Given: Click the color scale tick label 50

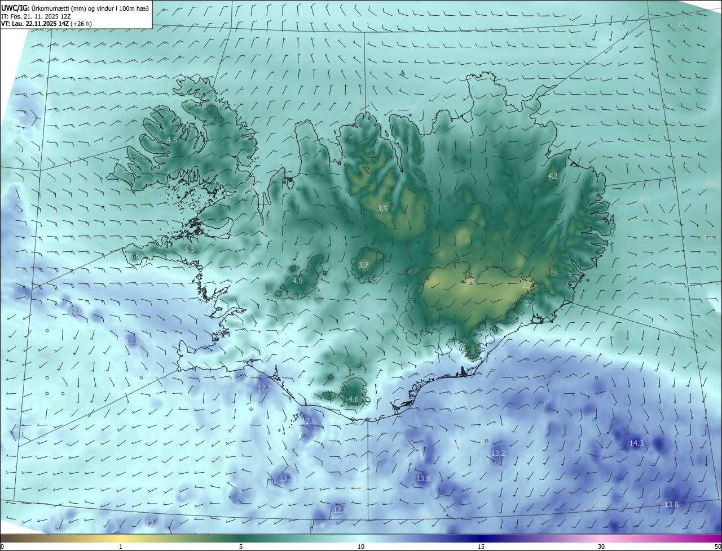Looking at the screenshot, I should [717, 546].
